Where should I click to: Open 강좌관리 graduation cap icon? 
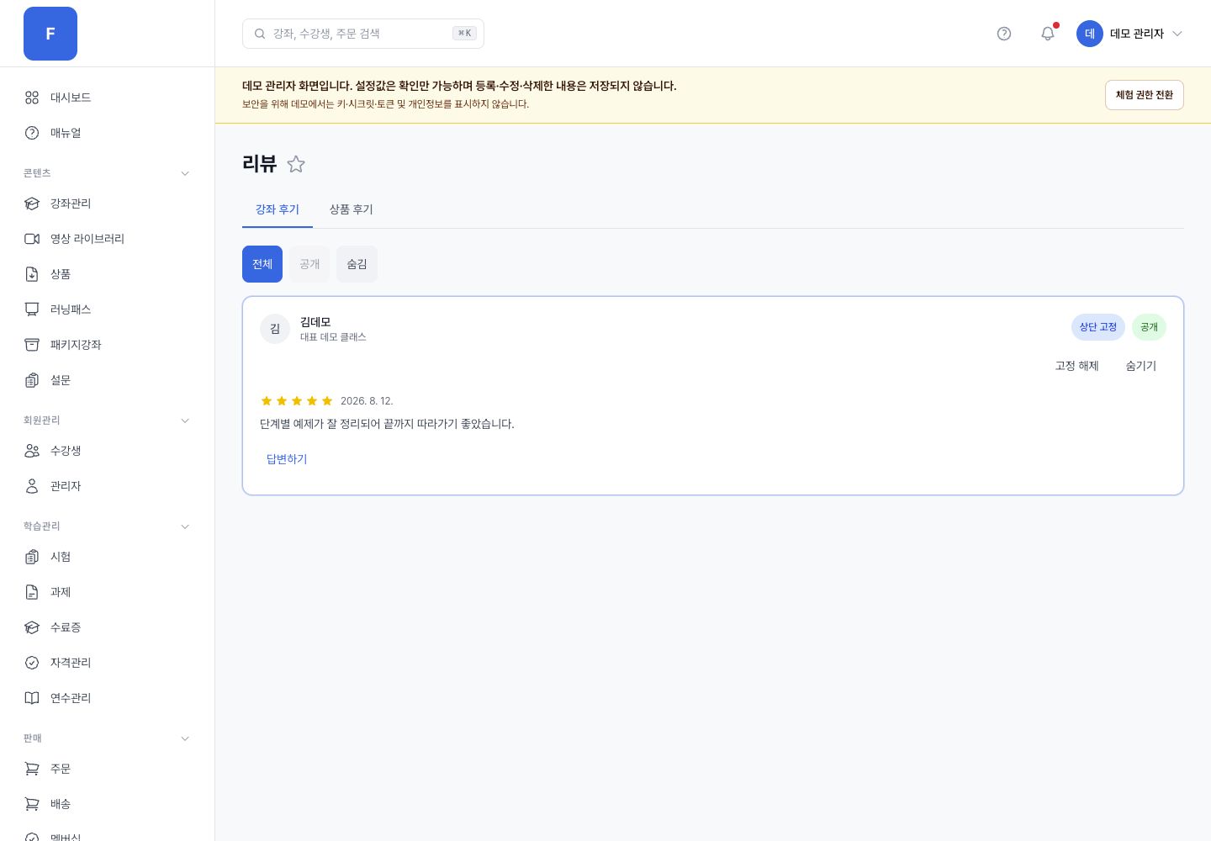click(x=32, y=204)
